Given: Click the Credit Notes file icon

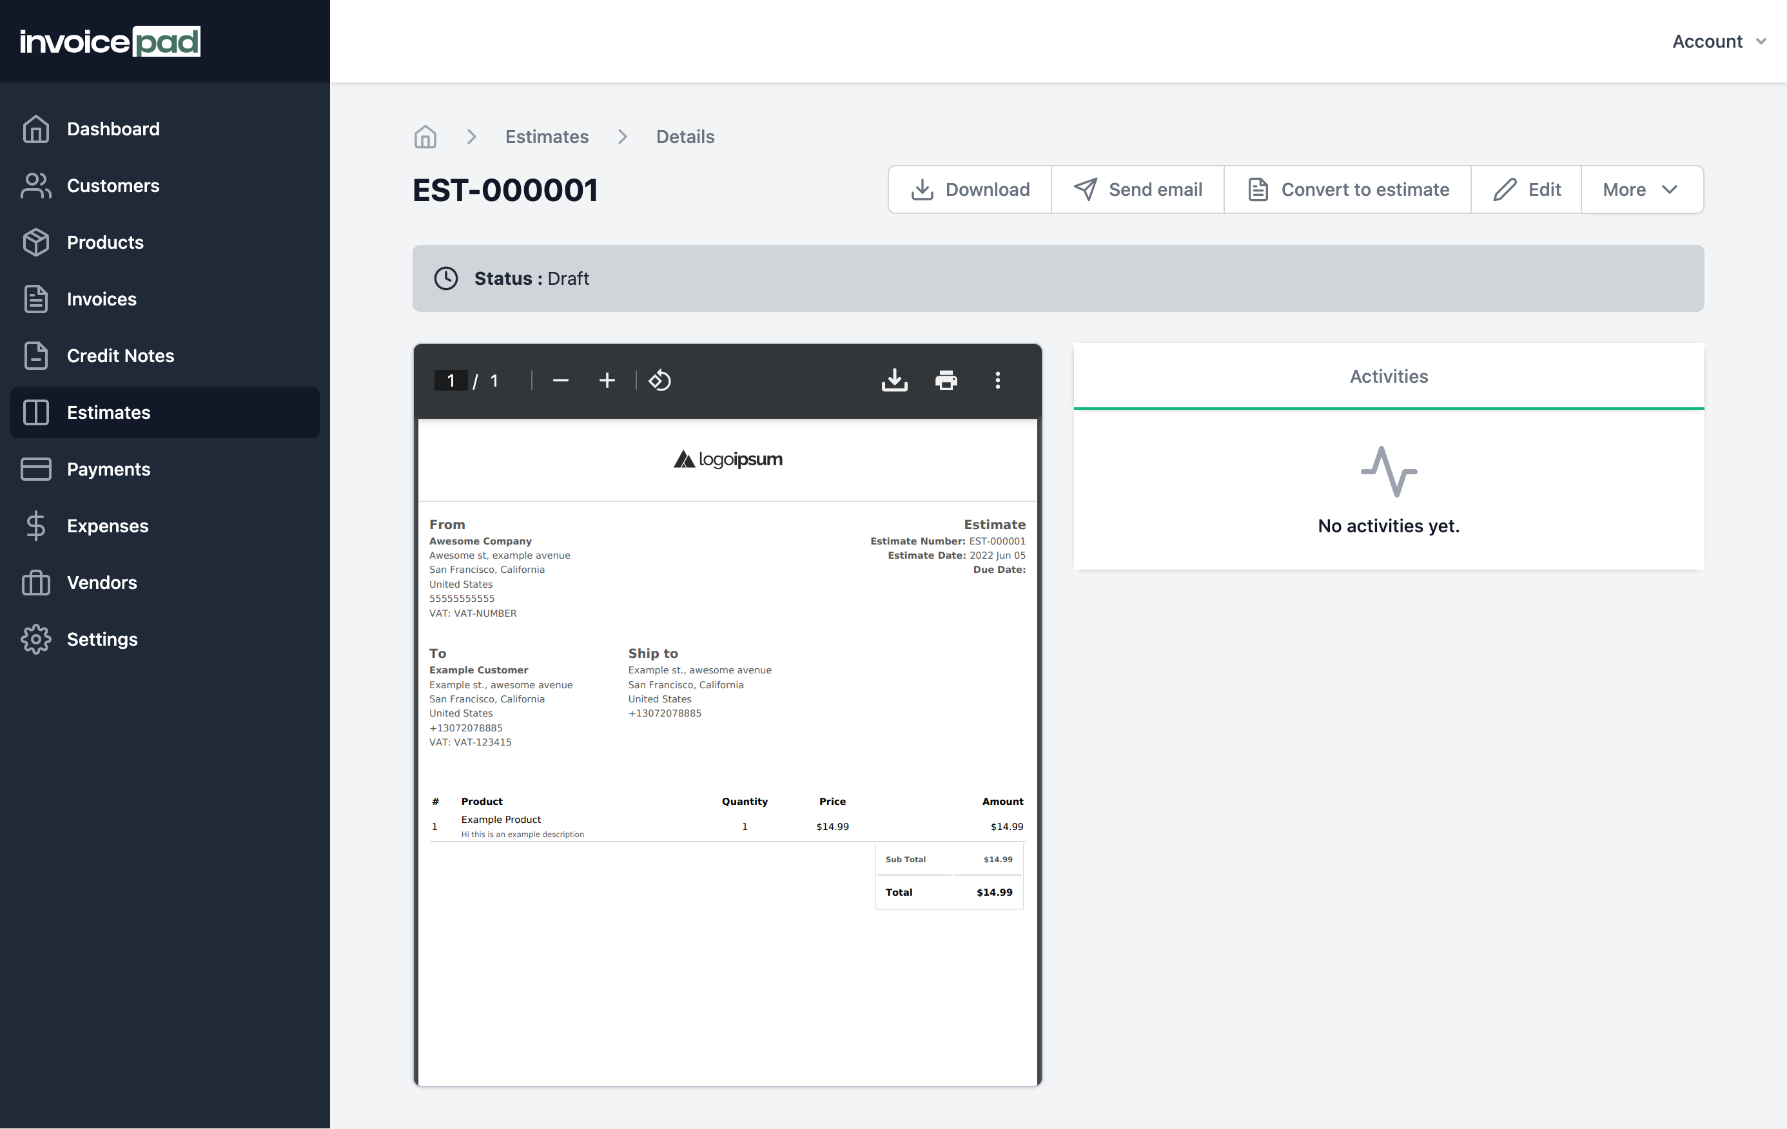Looking at the screenshot, I should [x=35, y=356].
